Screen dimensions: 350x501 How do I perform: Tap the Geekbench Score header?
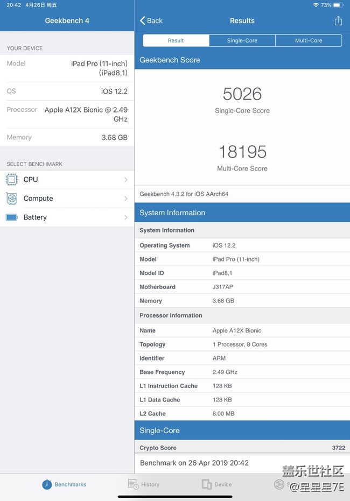pos(242,60)
